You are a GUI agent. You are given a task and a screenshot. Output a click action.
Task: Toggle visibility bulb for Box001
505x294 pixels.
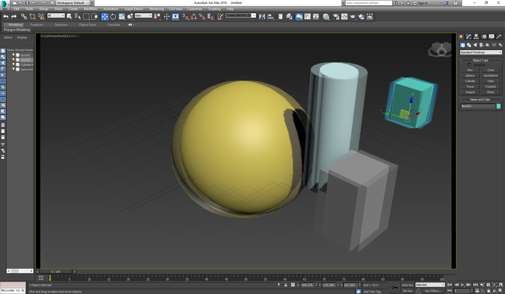click(13, 55)
